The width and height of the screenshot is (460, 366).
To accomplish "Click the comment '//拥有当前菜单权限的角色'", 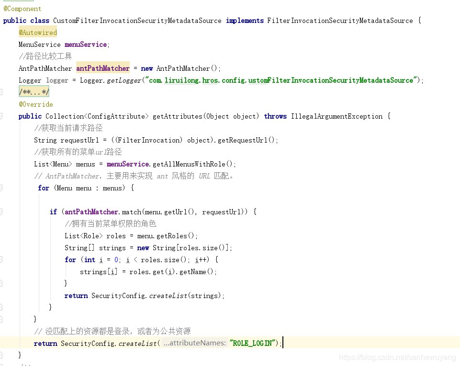I will (110, 224).
